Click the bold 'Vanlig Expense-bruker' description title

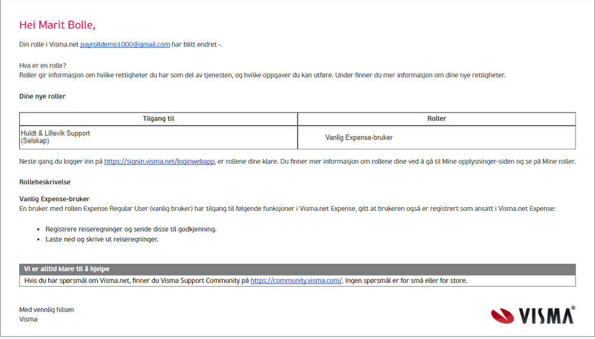pos(54,199)
